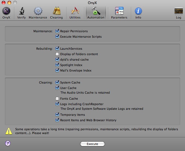Screen dimensions: 185x151
Task: Click the 'Cleaning:' section label
Action: pos(46,82)
